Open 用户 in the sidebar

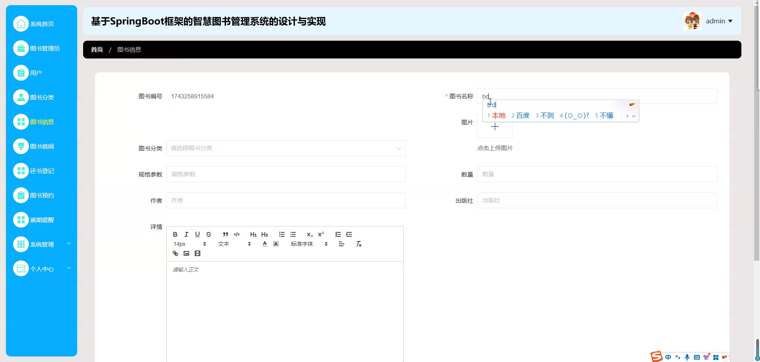tap(42, 73)
